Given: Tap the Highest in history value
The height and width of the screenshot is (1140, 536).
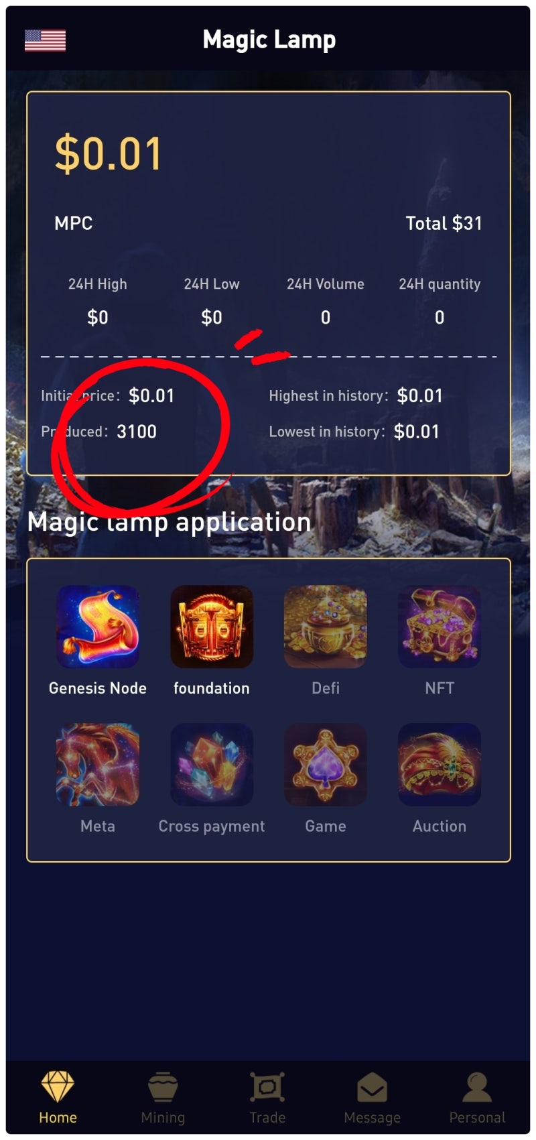Looking at the screenshot, I should click(x=420, y=395).
